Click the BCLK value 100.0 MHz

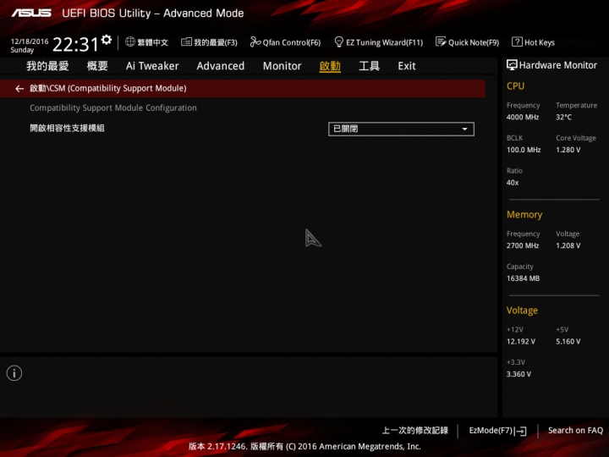pyautogui.click(x=524, y=150)
